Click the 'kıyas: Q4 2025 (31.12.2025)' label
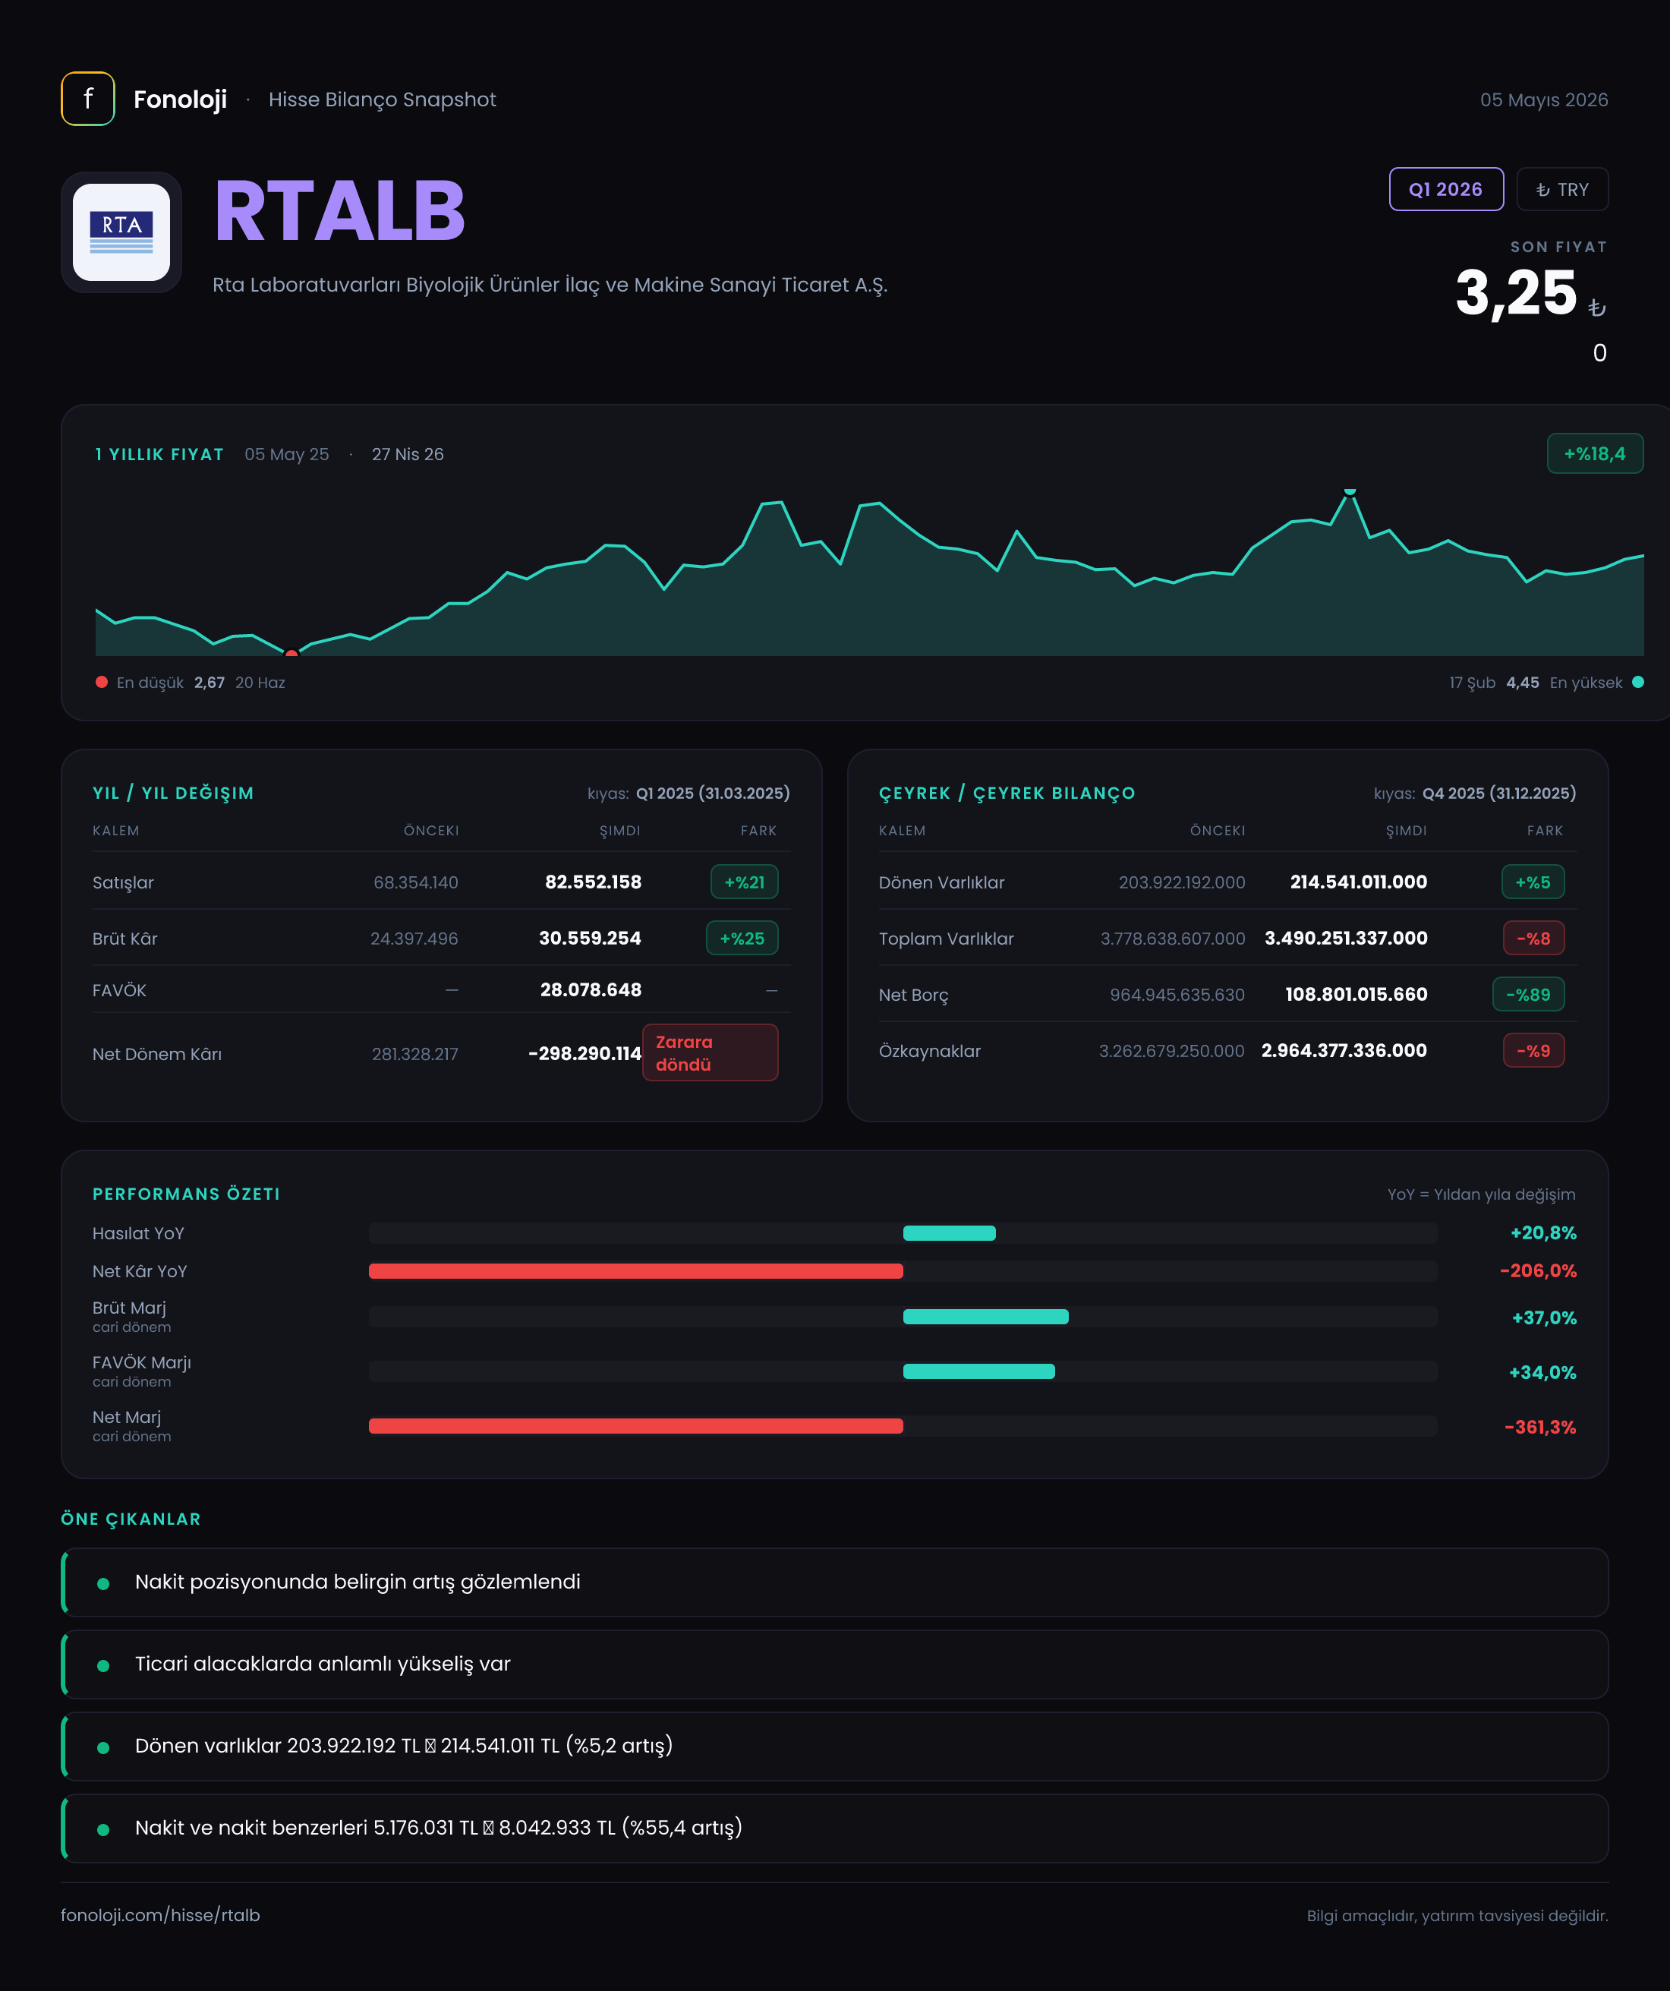The height and width of the screenshot is (1991, 1670). 1475,793
